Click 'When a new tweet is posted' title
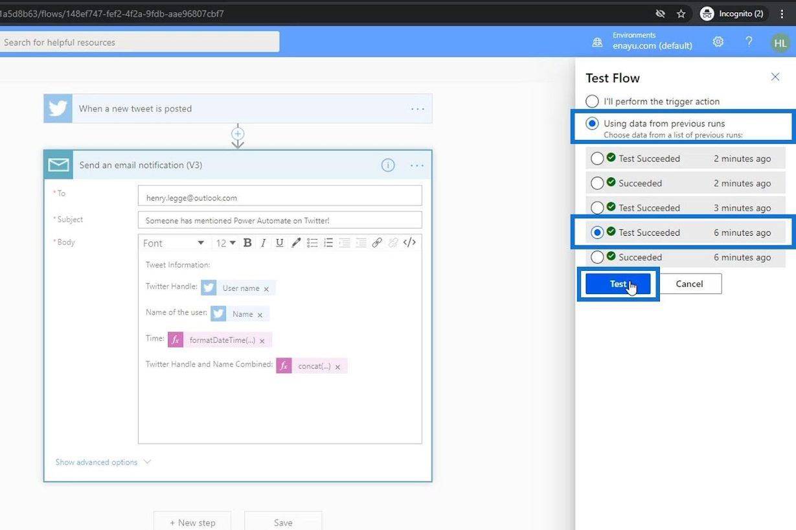The height and width of the screenshot is (530, 796). tap(135, 109)
